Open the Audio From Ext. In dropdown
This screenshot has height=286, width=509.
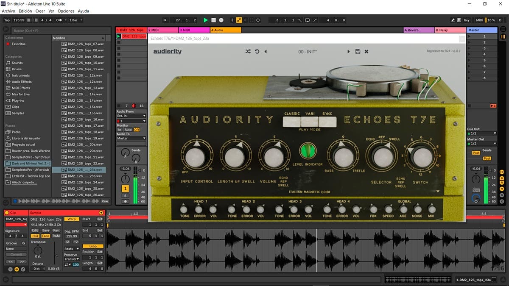point(131,116)
